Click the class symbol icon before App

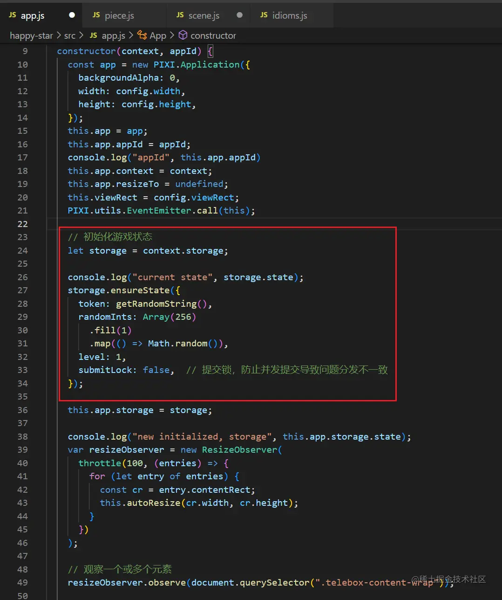(x=142, y=35)
